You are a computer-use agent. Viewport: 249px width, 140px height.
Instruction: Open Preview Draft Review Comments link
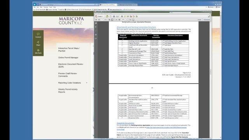point(67,75)
